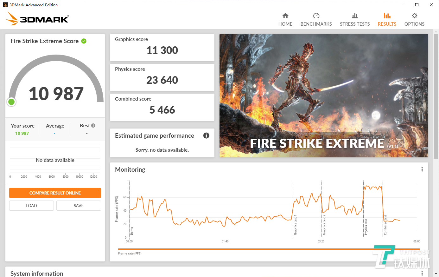
Task: Click the Graphics test 2 timeline marker
Action: (324, 225)
